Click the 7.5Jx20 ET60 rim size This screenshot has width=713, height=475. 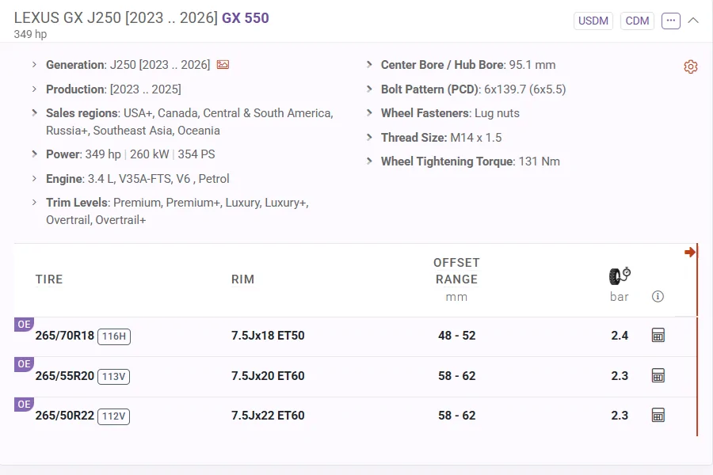pos(268,375)
